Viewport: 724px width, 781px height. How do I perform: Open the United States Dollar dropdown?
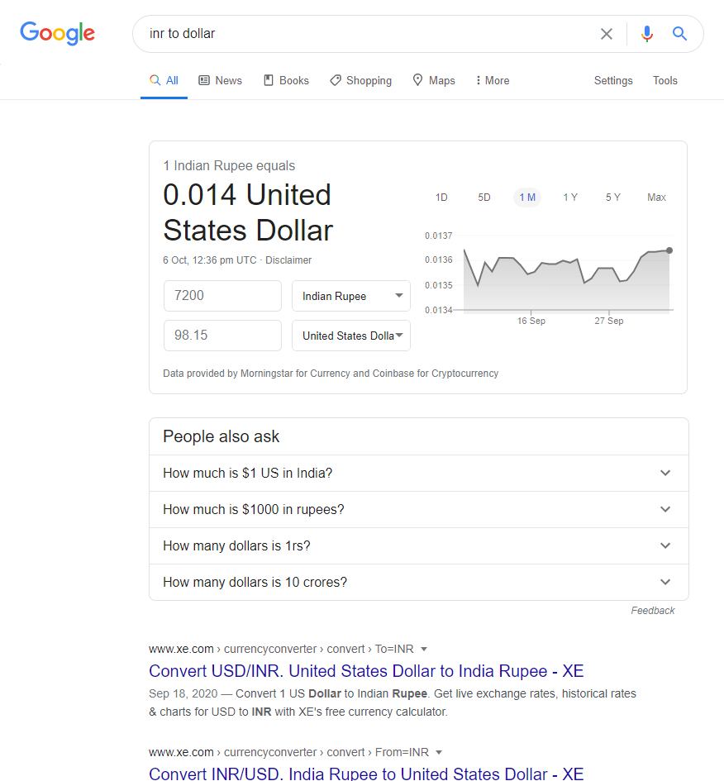[x=351, y=336]
